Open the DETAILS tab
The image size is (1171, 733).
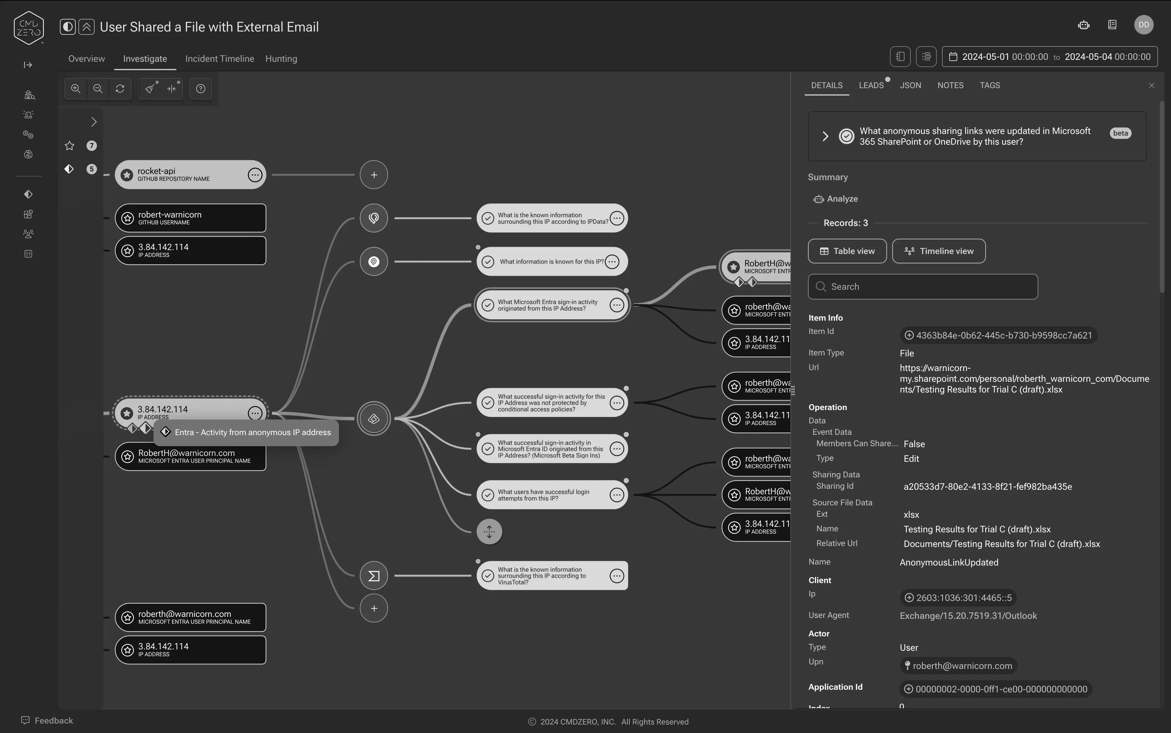827,85
